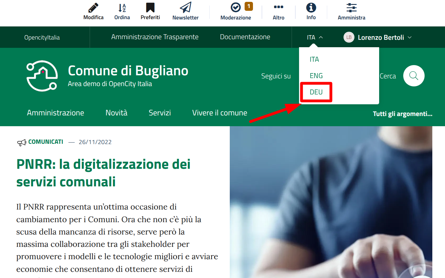Viewport: 445px width, 278px height.
Task: Open the Moderazione check icon
Action: point(236,7)
